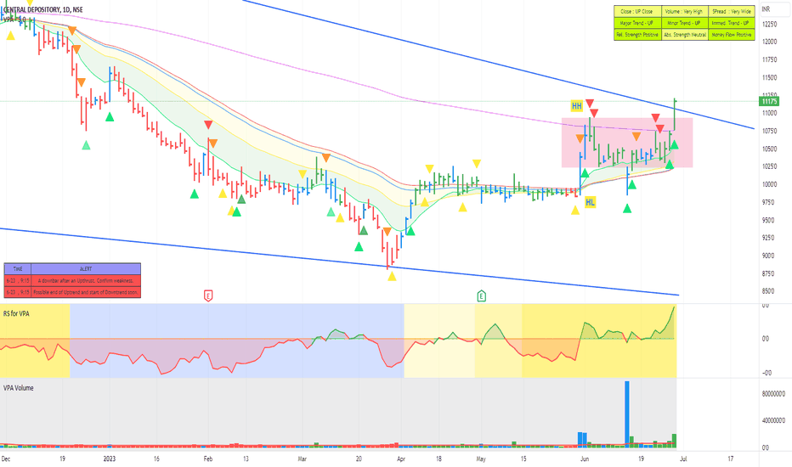Click the green up-triangle below the mid-June blue bar

pyautogui.click(x=627, y=208)
